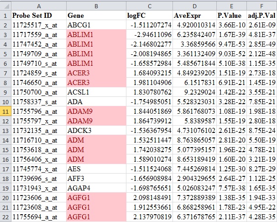Click adj.P.Val cell 1.65E-35
This screenshot has height=222, width=277.
(x=262, y=188)
